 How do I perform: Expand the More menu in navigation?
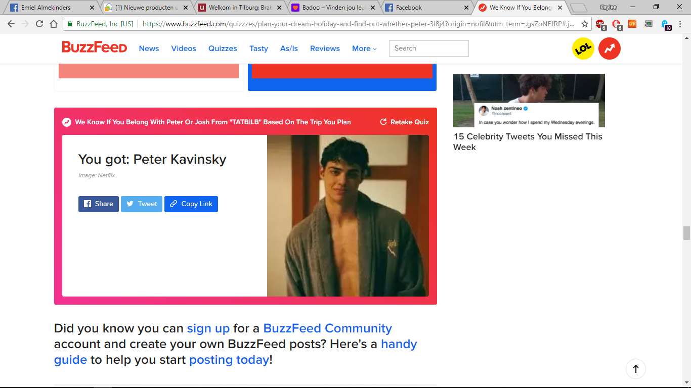[x=364, y=48]
